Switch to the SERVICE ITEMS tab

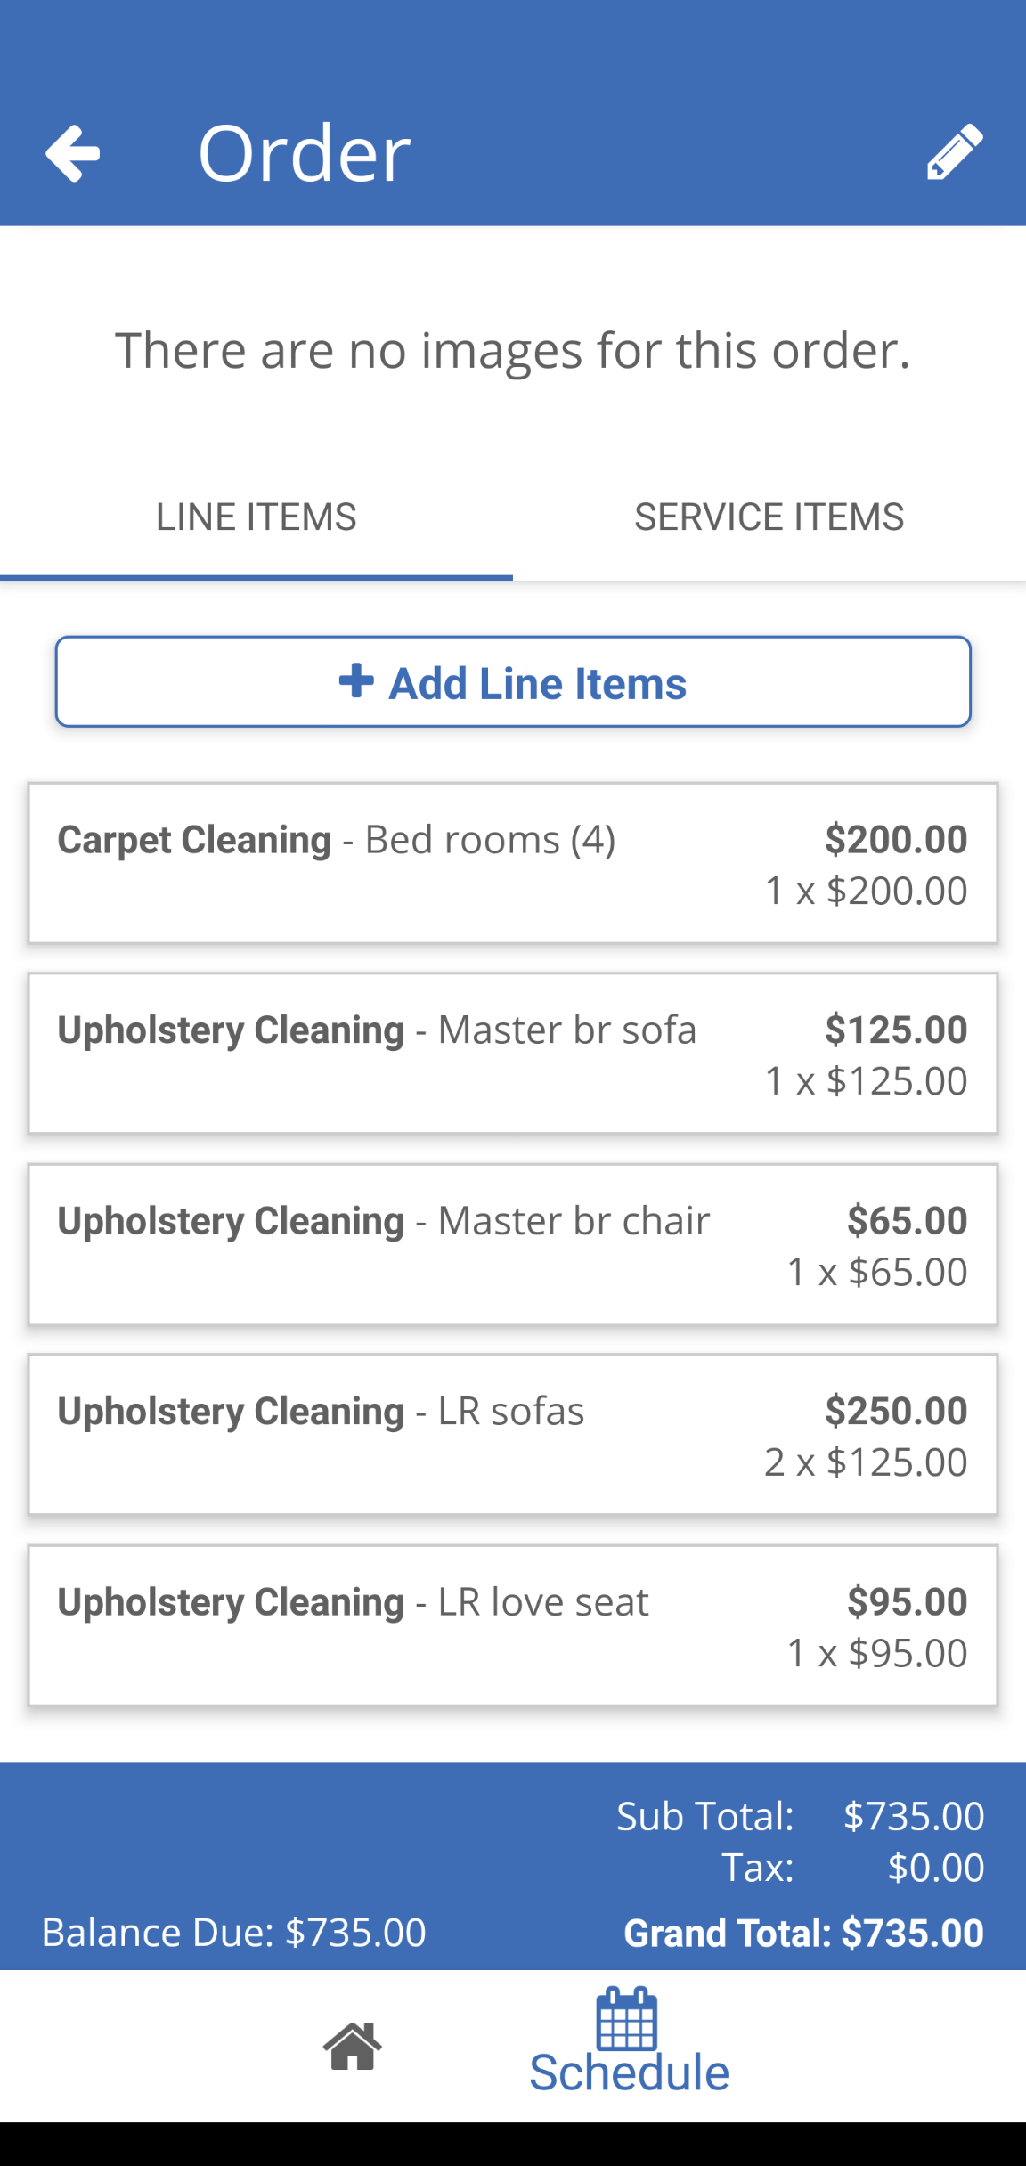769,517
